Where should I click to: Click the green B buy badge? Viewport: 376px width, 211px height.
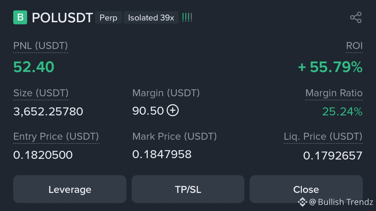point(20,17)
